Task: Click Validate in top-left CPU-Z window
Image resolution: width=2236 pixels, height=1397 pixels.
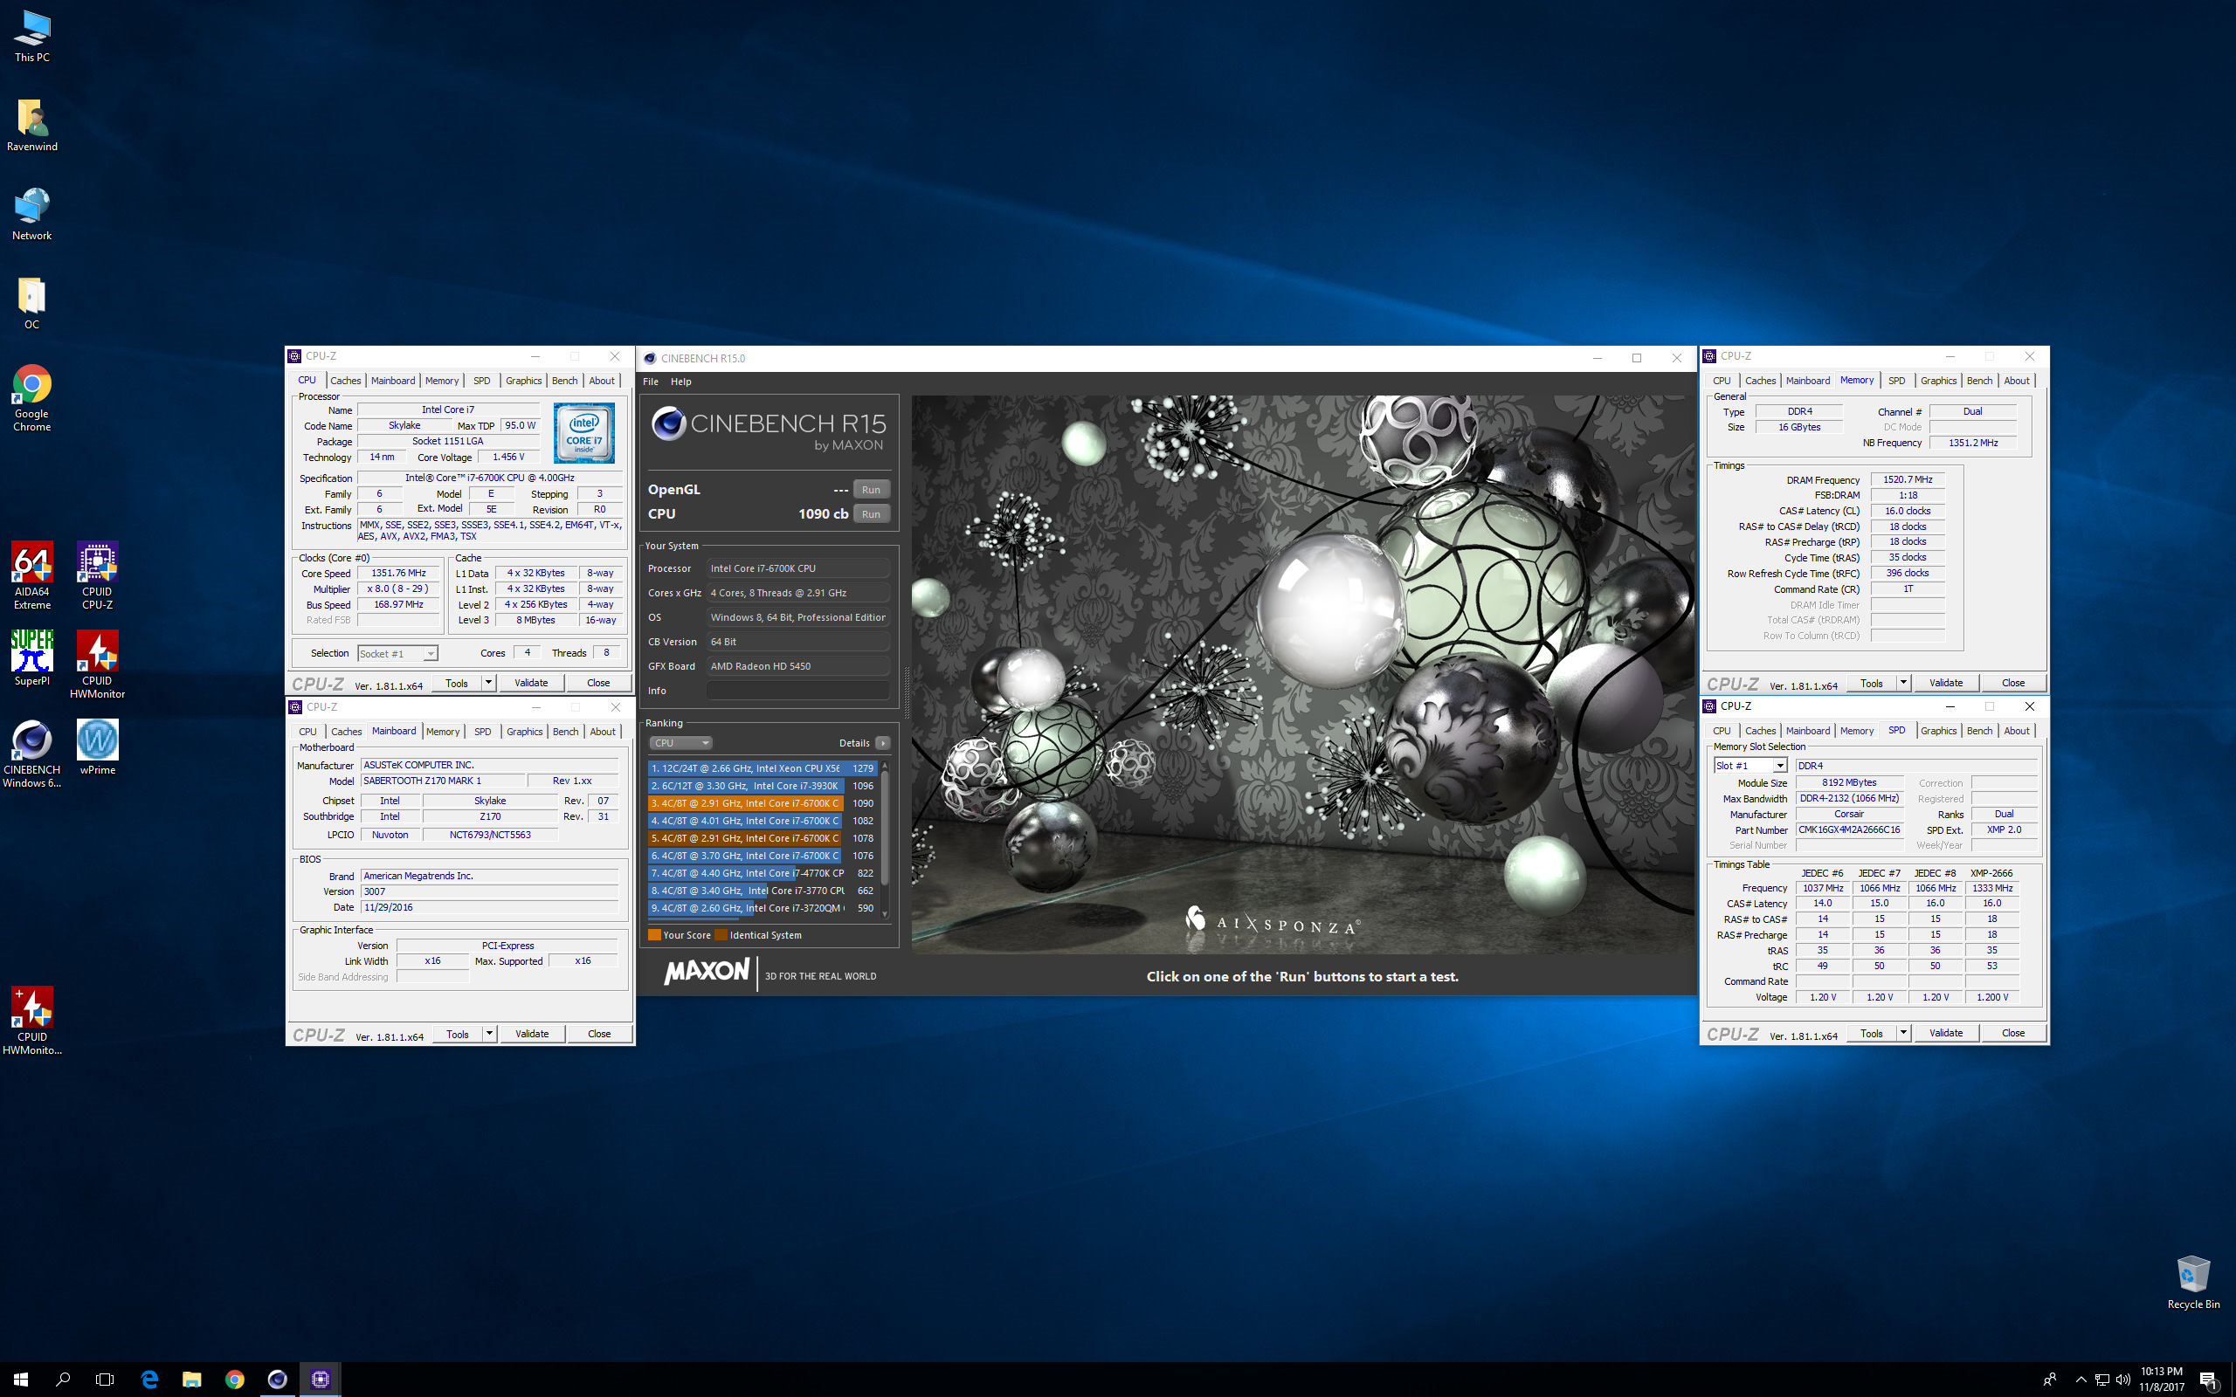Action: click(531, 683)
